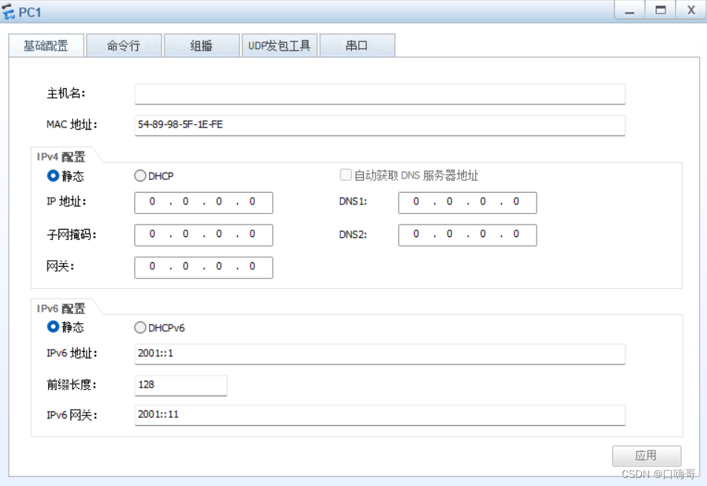The height and width of the screenshot is (486, 707).
Task: Click the IP 地址 input box
Action: [203, 202]
